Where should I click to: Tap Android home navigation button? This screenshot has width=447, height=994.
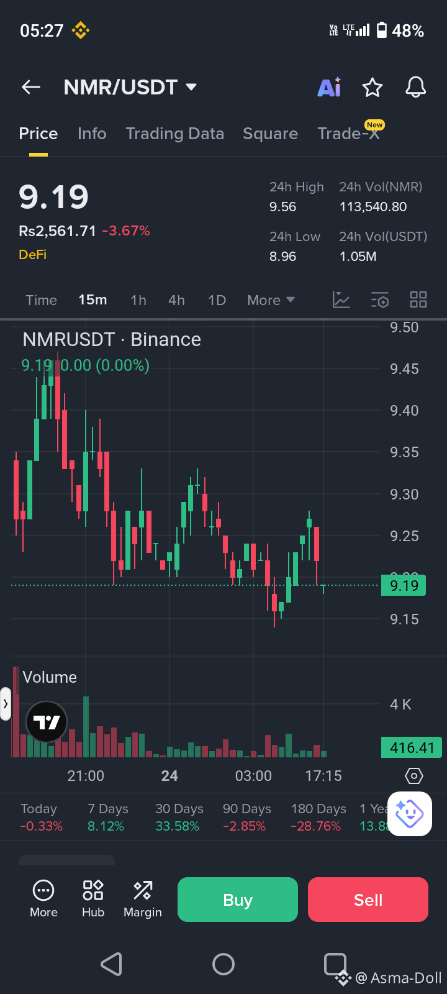pos(223,964)
